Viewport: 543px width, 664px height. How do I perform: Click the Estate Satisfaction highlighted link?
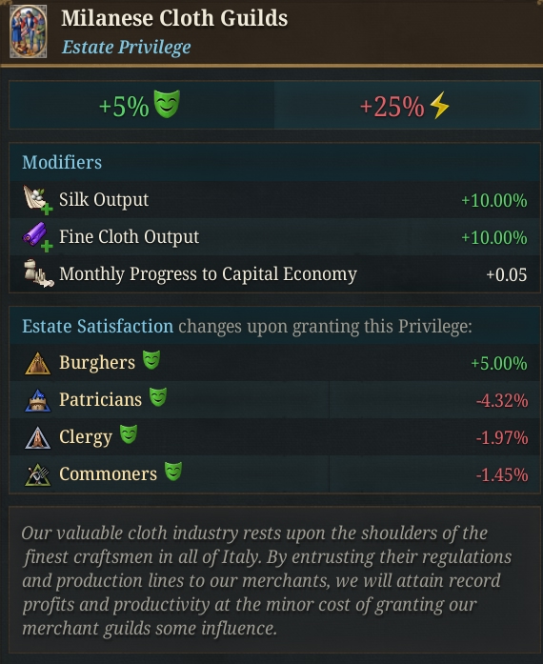(97, 326)
